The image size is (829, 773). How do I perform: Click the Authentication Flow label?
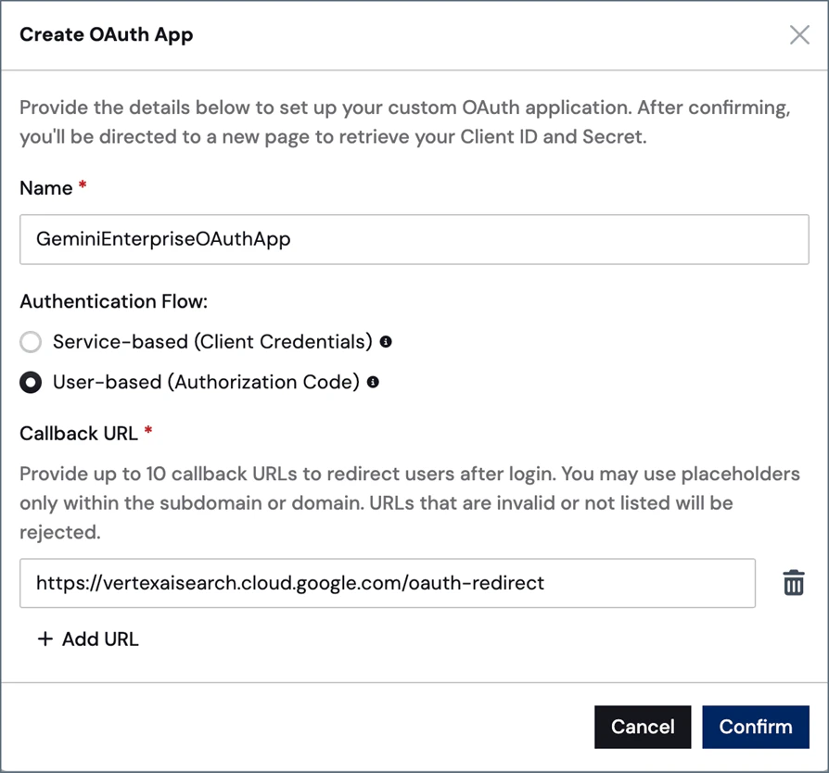pos(114,301)
